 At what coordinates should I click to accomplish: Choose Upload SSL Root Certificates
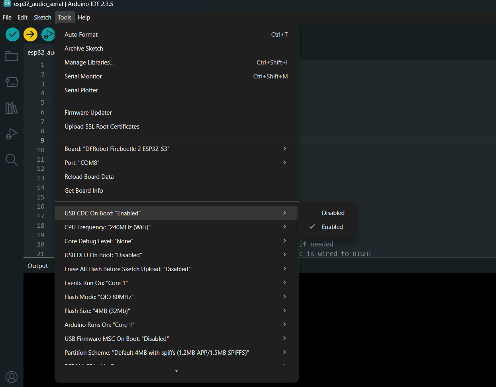click(x=176, y=127)
